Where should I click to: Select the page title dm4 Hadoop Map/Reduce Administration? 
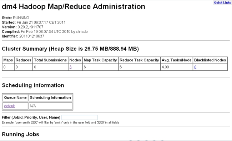[74, 6]
